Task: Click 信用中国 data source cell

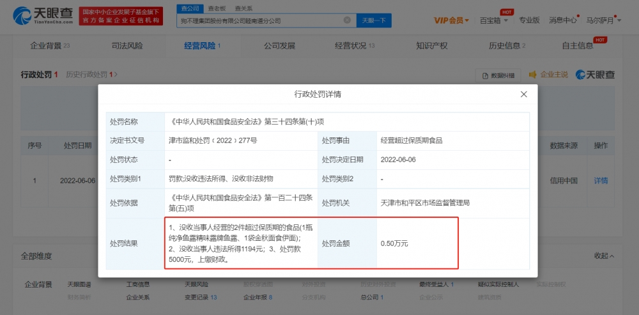Action: click(x=564, y=181)
